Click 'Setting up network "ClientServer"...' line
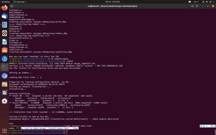The image size is (216, 135). [30, 86]
